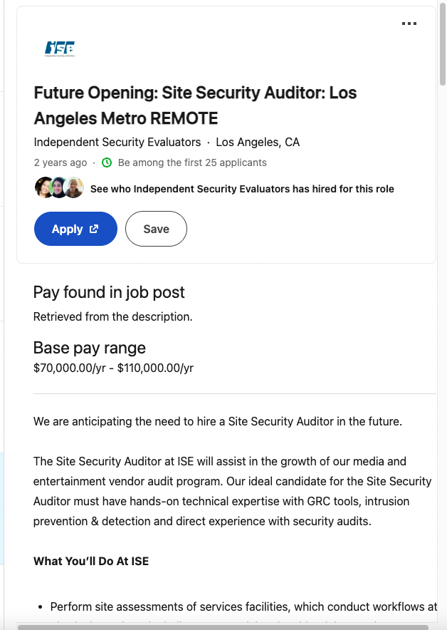Open the Independent Security Evaluators company page

click(x=116, y=142)
